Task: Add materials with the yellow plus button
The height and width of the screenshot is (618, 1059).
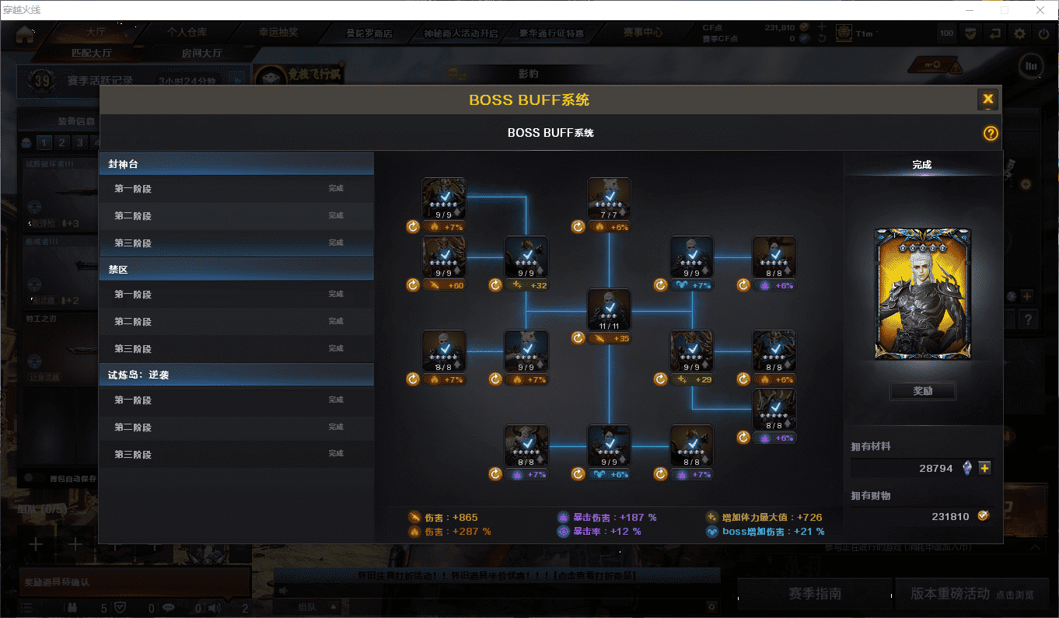Action: pyautogui.click(x=984, y=468)
